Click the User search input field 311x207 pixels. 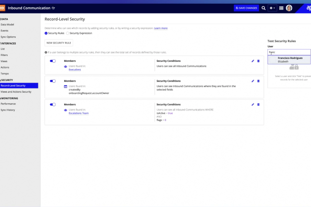click(x=289, y=52)
